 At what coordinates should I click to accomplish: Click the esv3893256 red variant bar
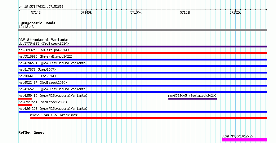coord(143,53)
